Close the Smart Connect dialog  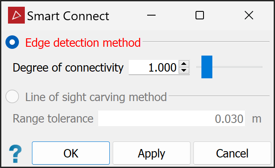pyautogui.click(x=249, y=15)
